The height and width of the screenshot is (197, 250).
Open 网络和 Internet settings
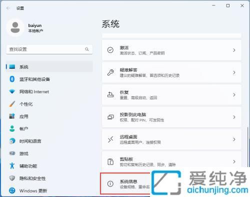click(x=49, y=92)
